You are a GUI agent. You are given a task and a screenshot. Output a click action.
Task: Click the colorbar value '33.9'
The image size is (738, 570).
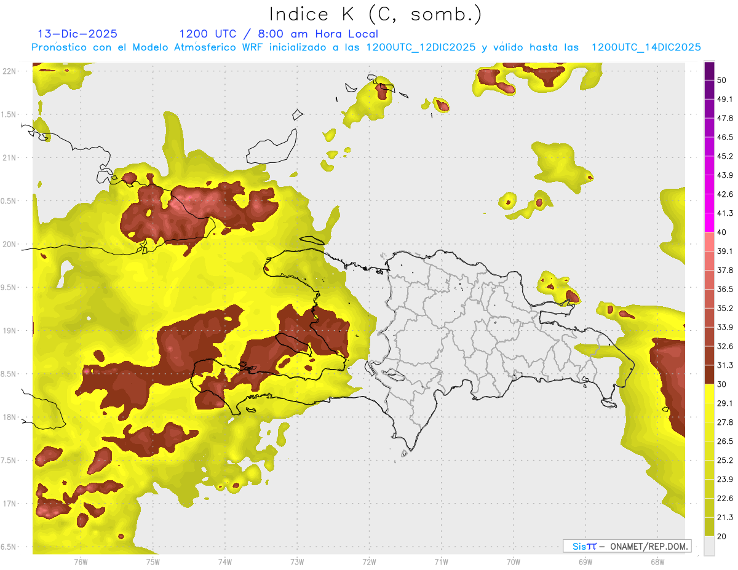(725, 327)
